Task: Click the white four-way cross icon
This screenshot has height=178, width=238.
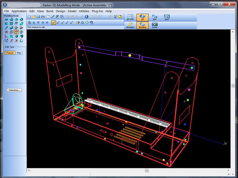Action: coord(87,23)
